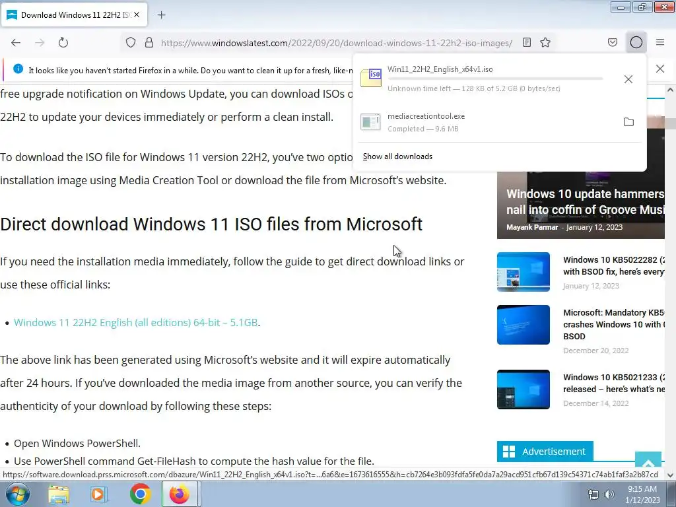This screenshot has height=507, width=676.
Task: Open the volume tray icon
Action: point(609,495)
